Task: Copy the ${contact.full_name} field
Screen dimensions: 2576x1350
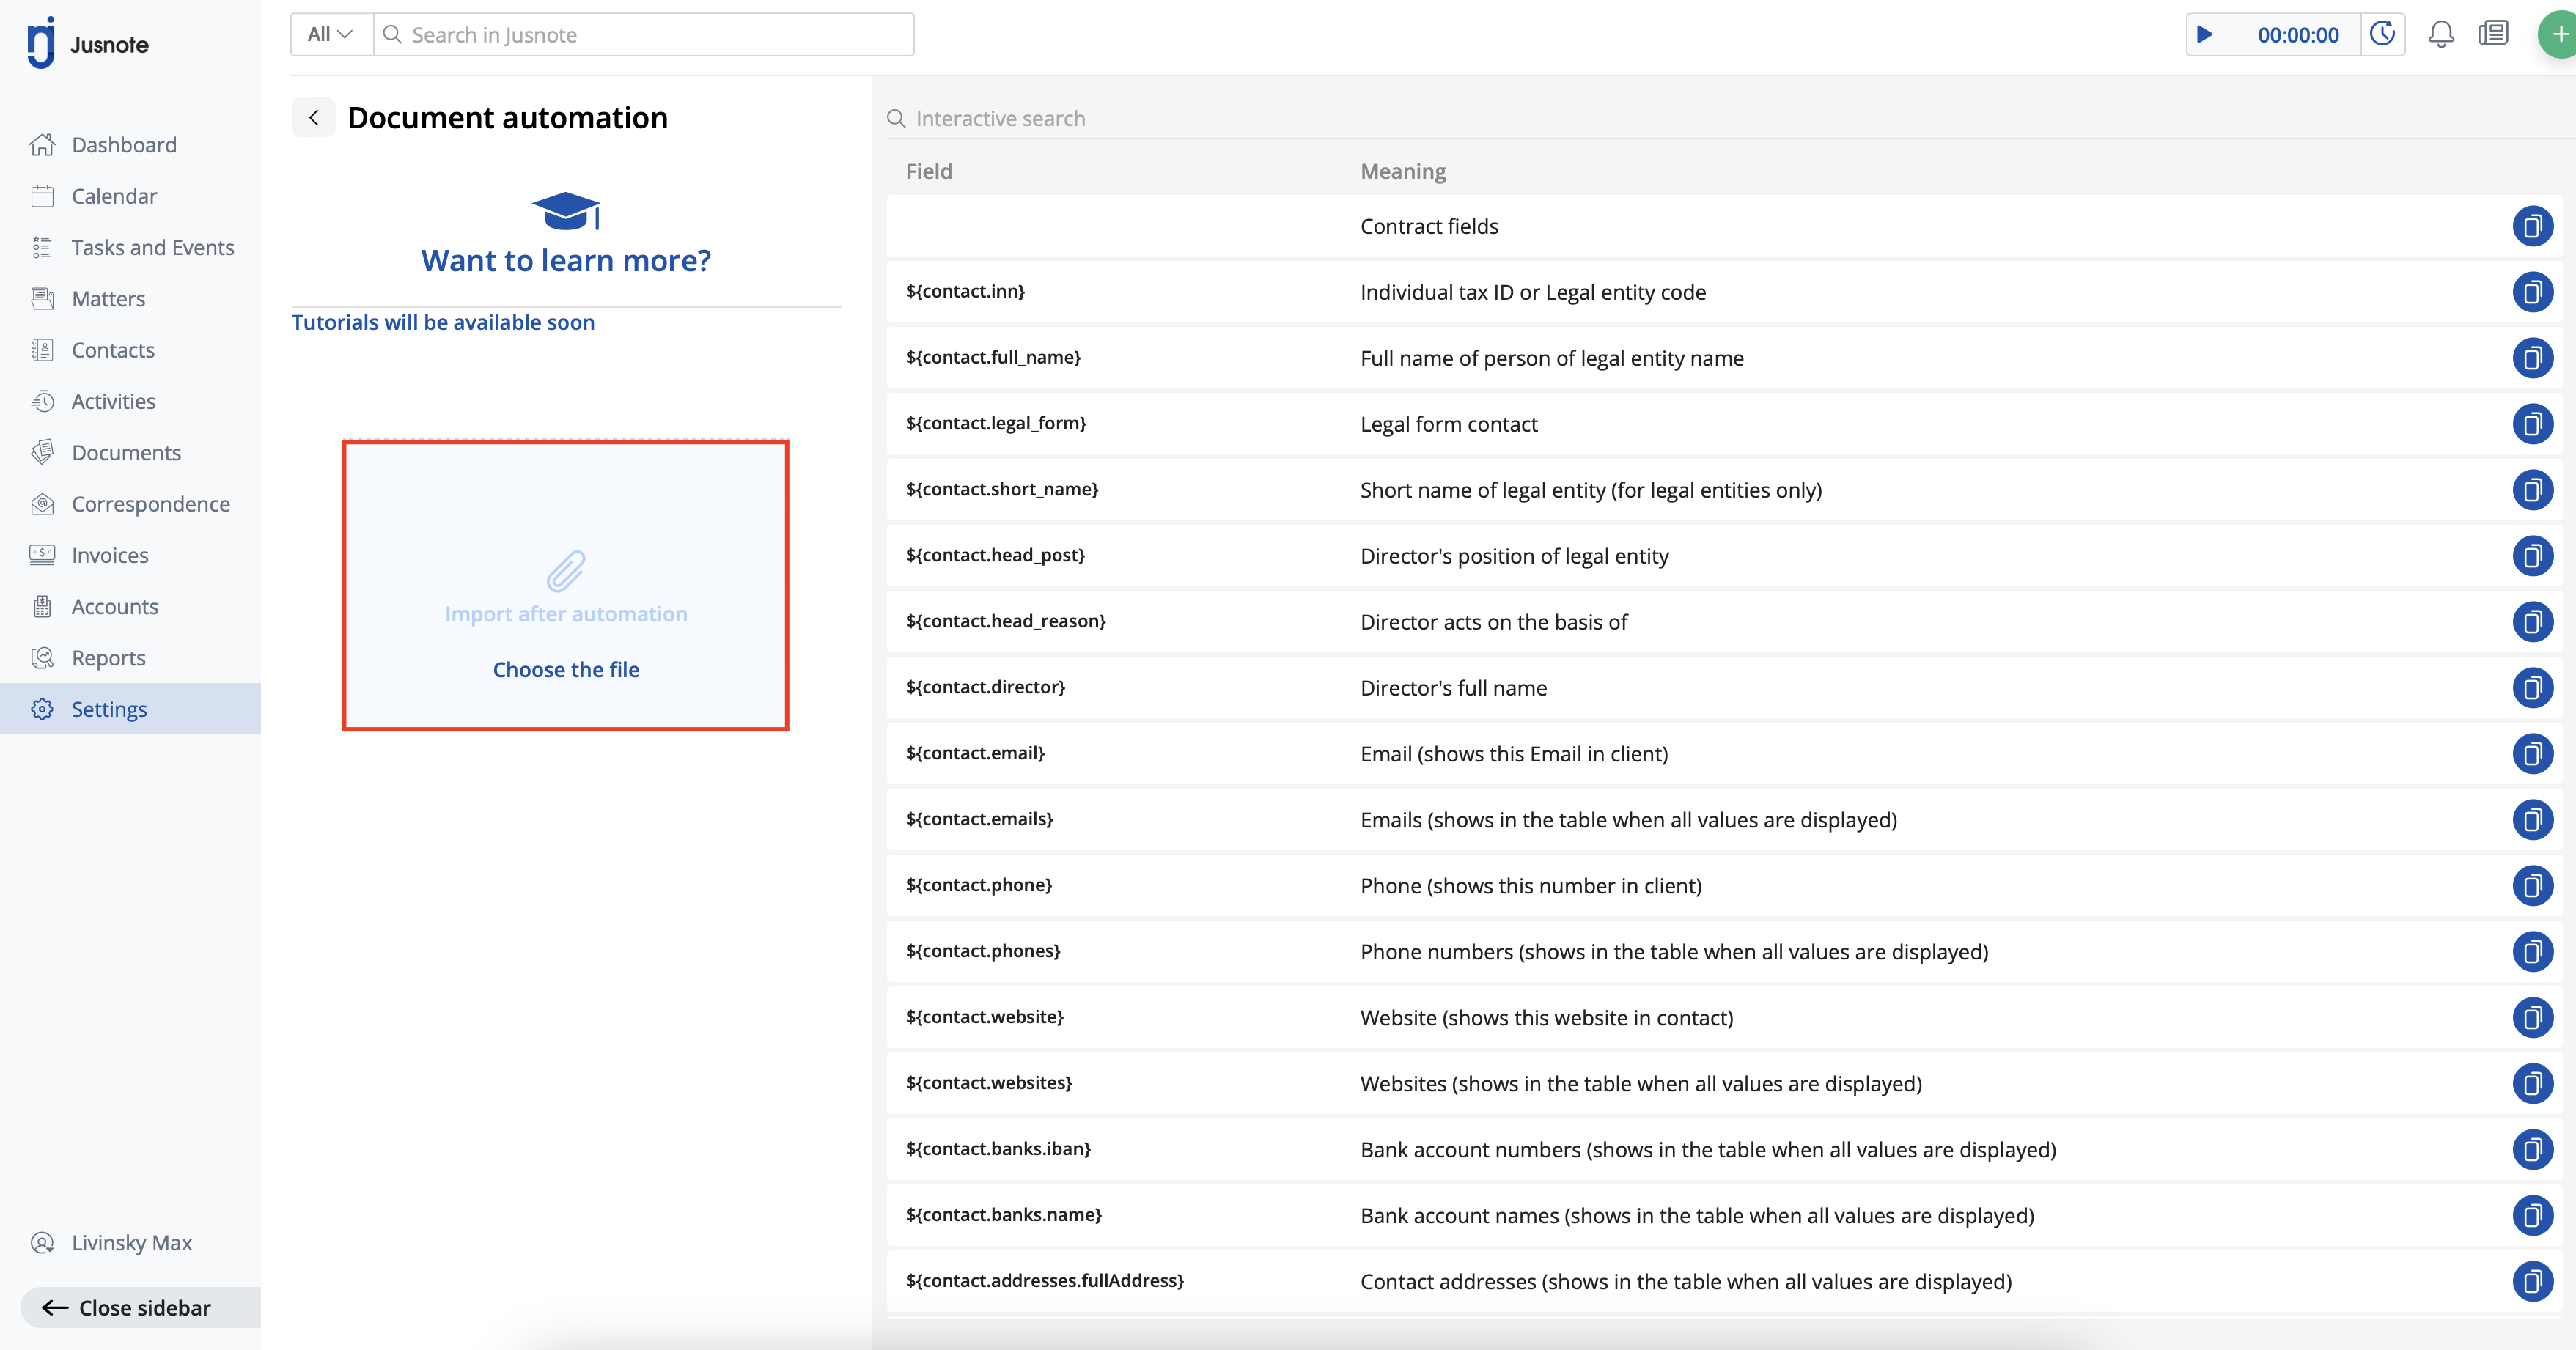Action: tap(2533, 358)
